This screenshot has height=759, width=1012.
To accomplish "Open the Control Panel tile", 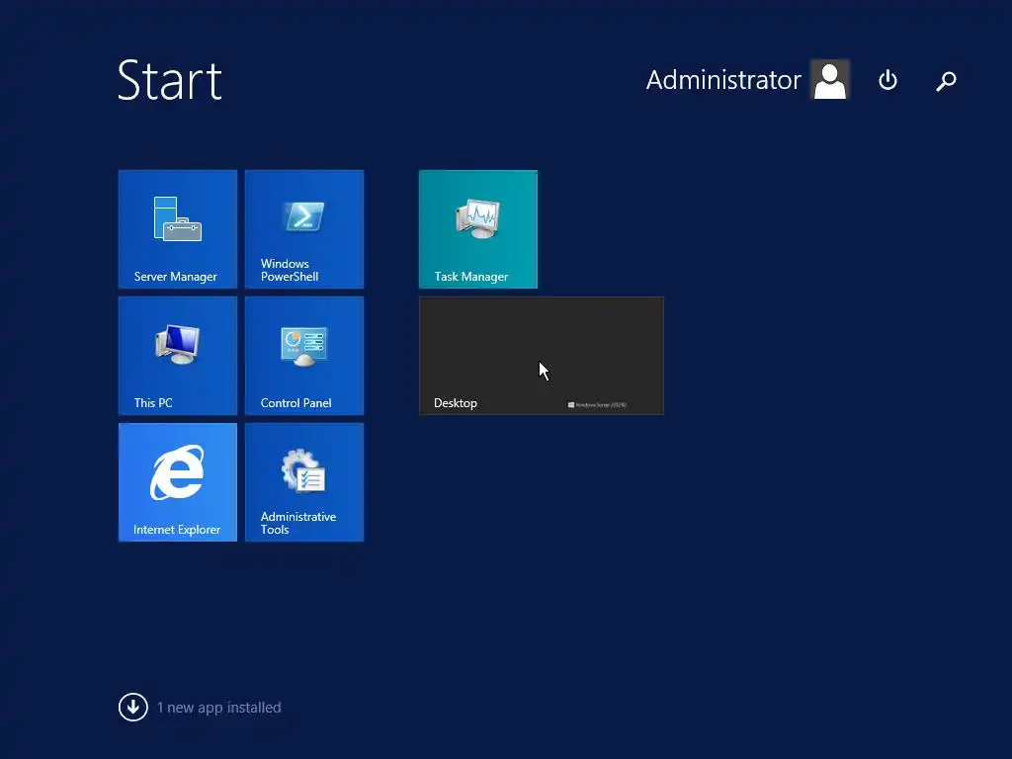I will (x=304, y=356).
